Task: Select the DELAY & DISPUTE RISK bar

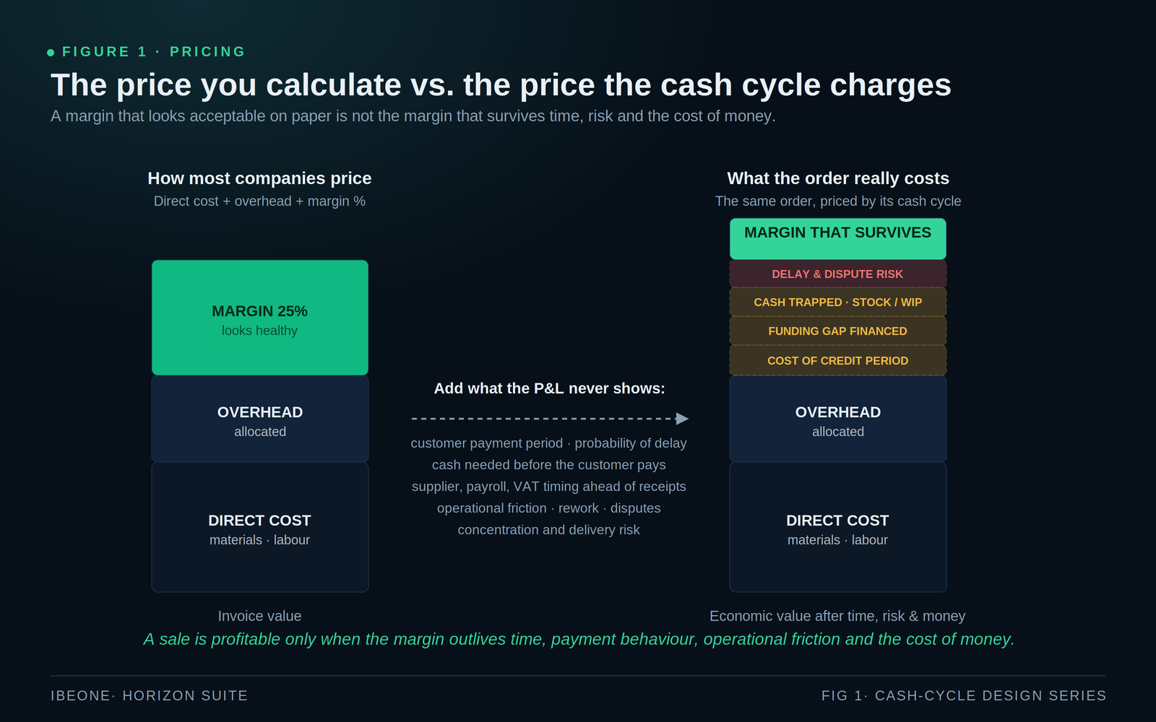Action: tap(838, 274)
